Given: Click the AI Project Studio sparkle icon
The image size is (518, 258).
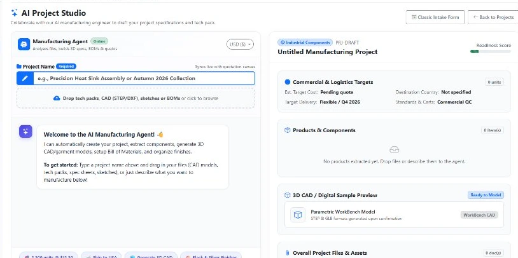Looking at the screenshot, I should [x=14, y=13].
